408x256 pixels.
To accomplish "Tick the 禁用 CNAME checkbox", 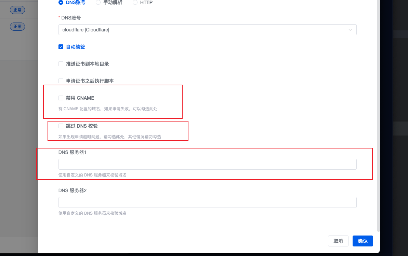I will point(61,98).
